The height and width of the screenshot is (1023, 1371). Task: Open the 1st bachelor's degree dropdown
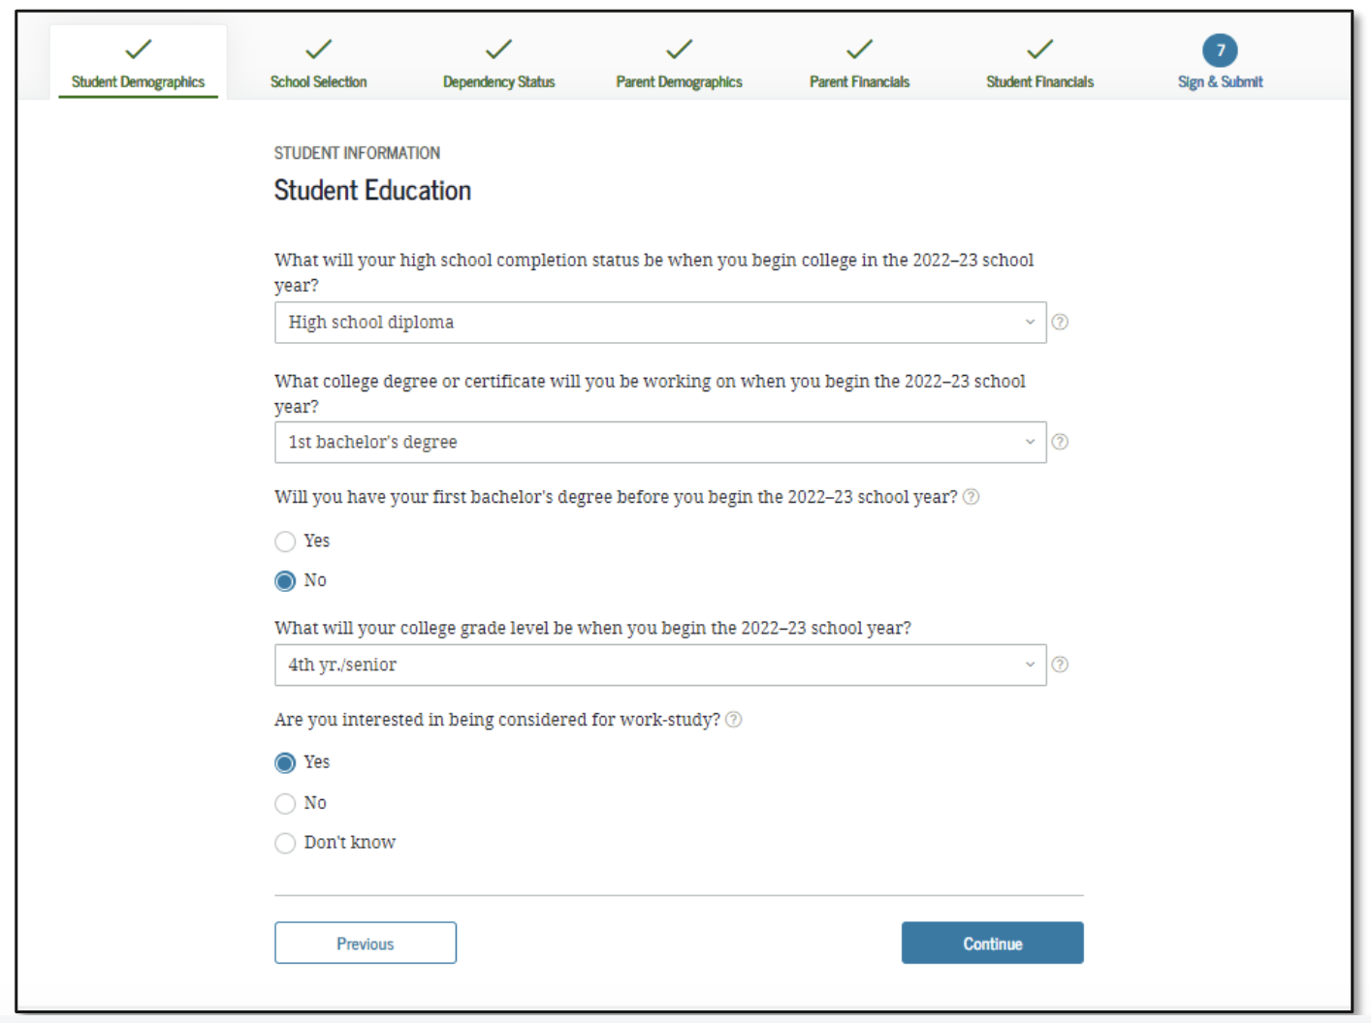660,443
